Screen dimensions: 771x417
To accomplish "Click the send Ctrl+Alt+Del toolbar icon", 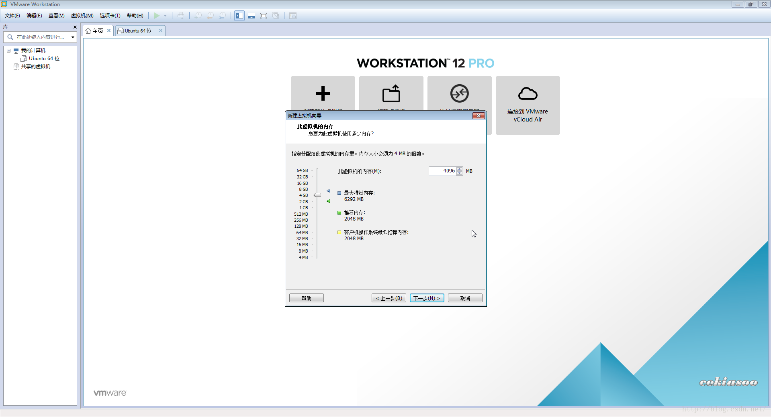I will tap(181, 16).
